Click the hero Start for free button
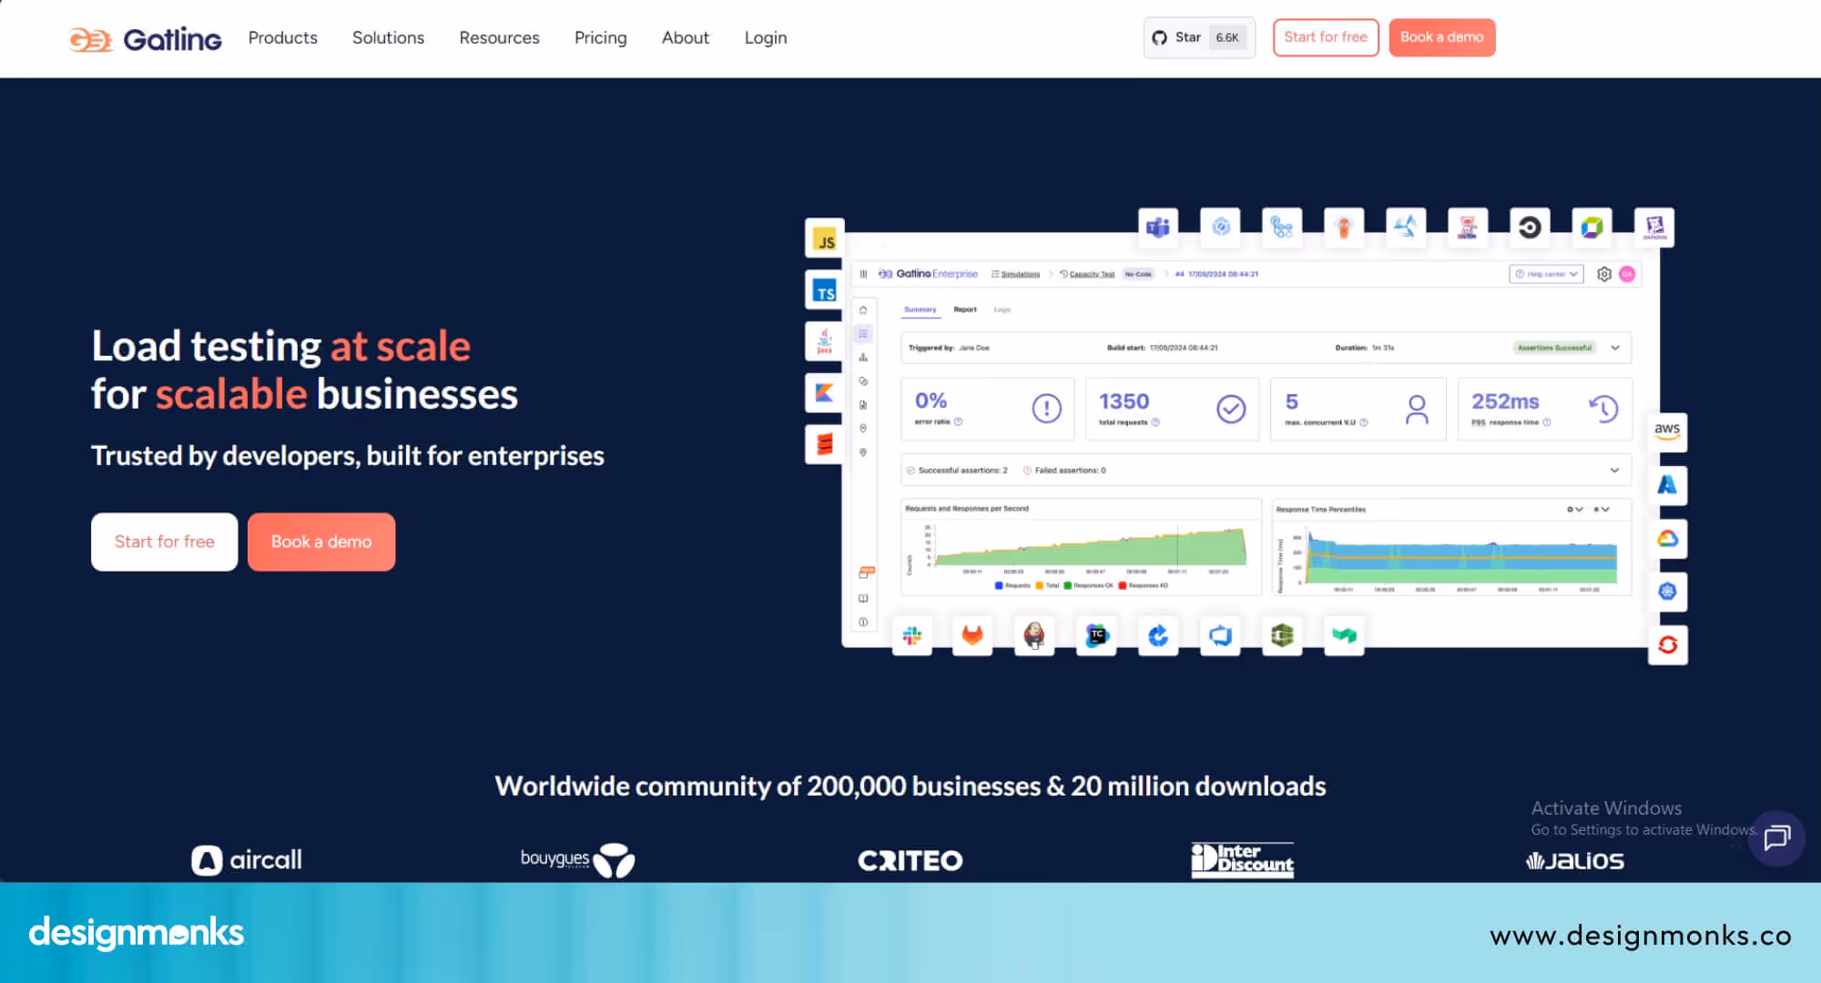Image resolution: width=1821 pixels, height=983 pixels. [164, 542]
